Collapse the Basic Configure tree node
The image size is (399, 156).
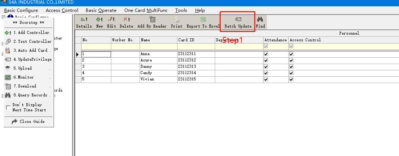click(4, 17)
